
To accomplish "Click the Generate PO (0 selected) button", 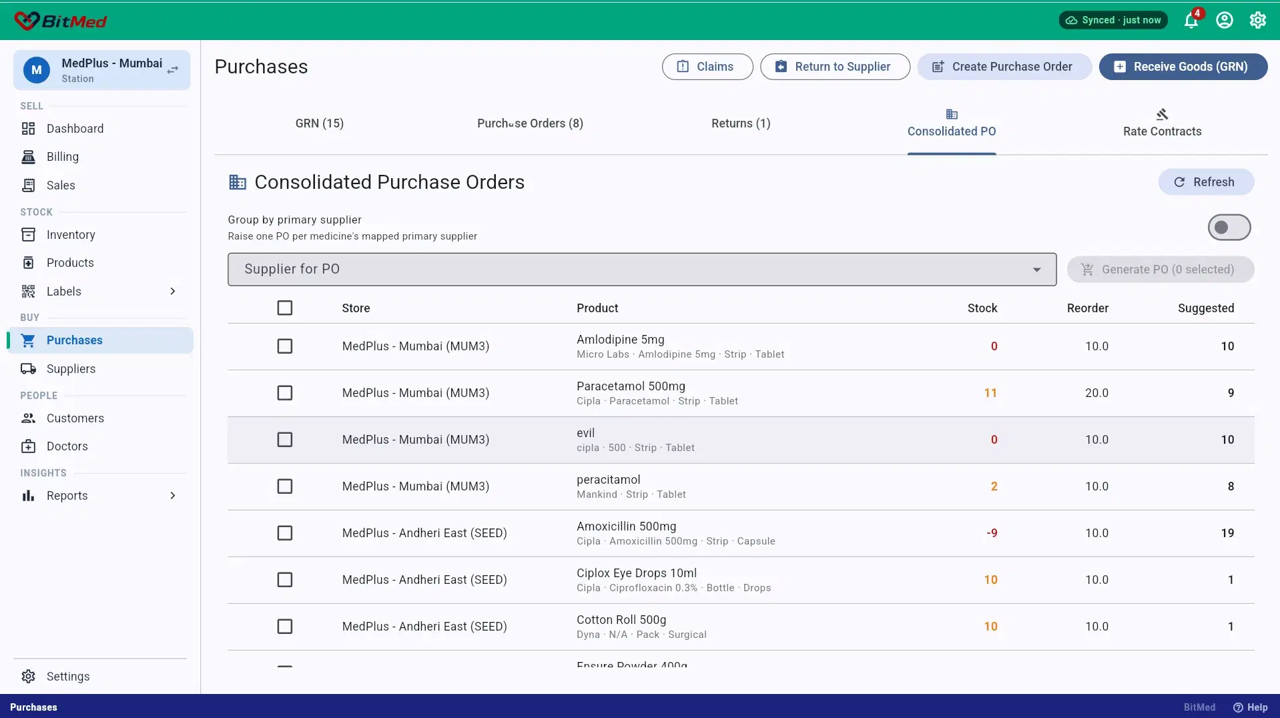I will coord(1161,270).
